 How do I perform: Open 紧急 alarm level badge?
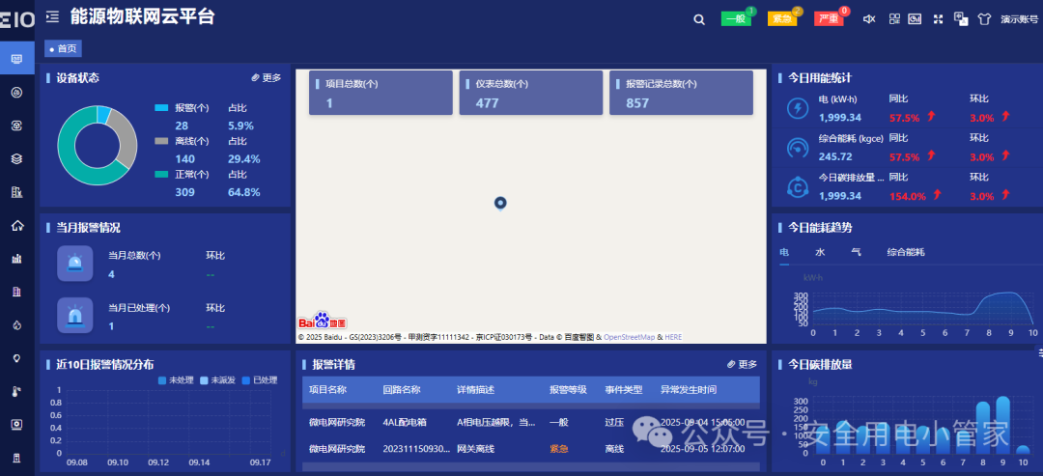pos(782,18)
